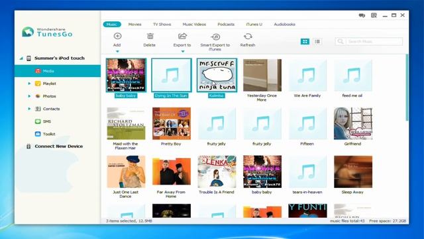424x239 pixels.
Task: Switch to the Audiobooks tab
Action: (x=284, y=25)
